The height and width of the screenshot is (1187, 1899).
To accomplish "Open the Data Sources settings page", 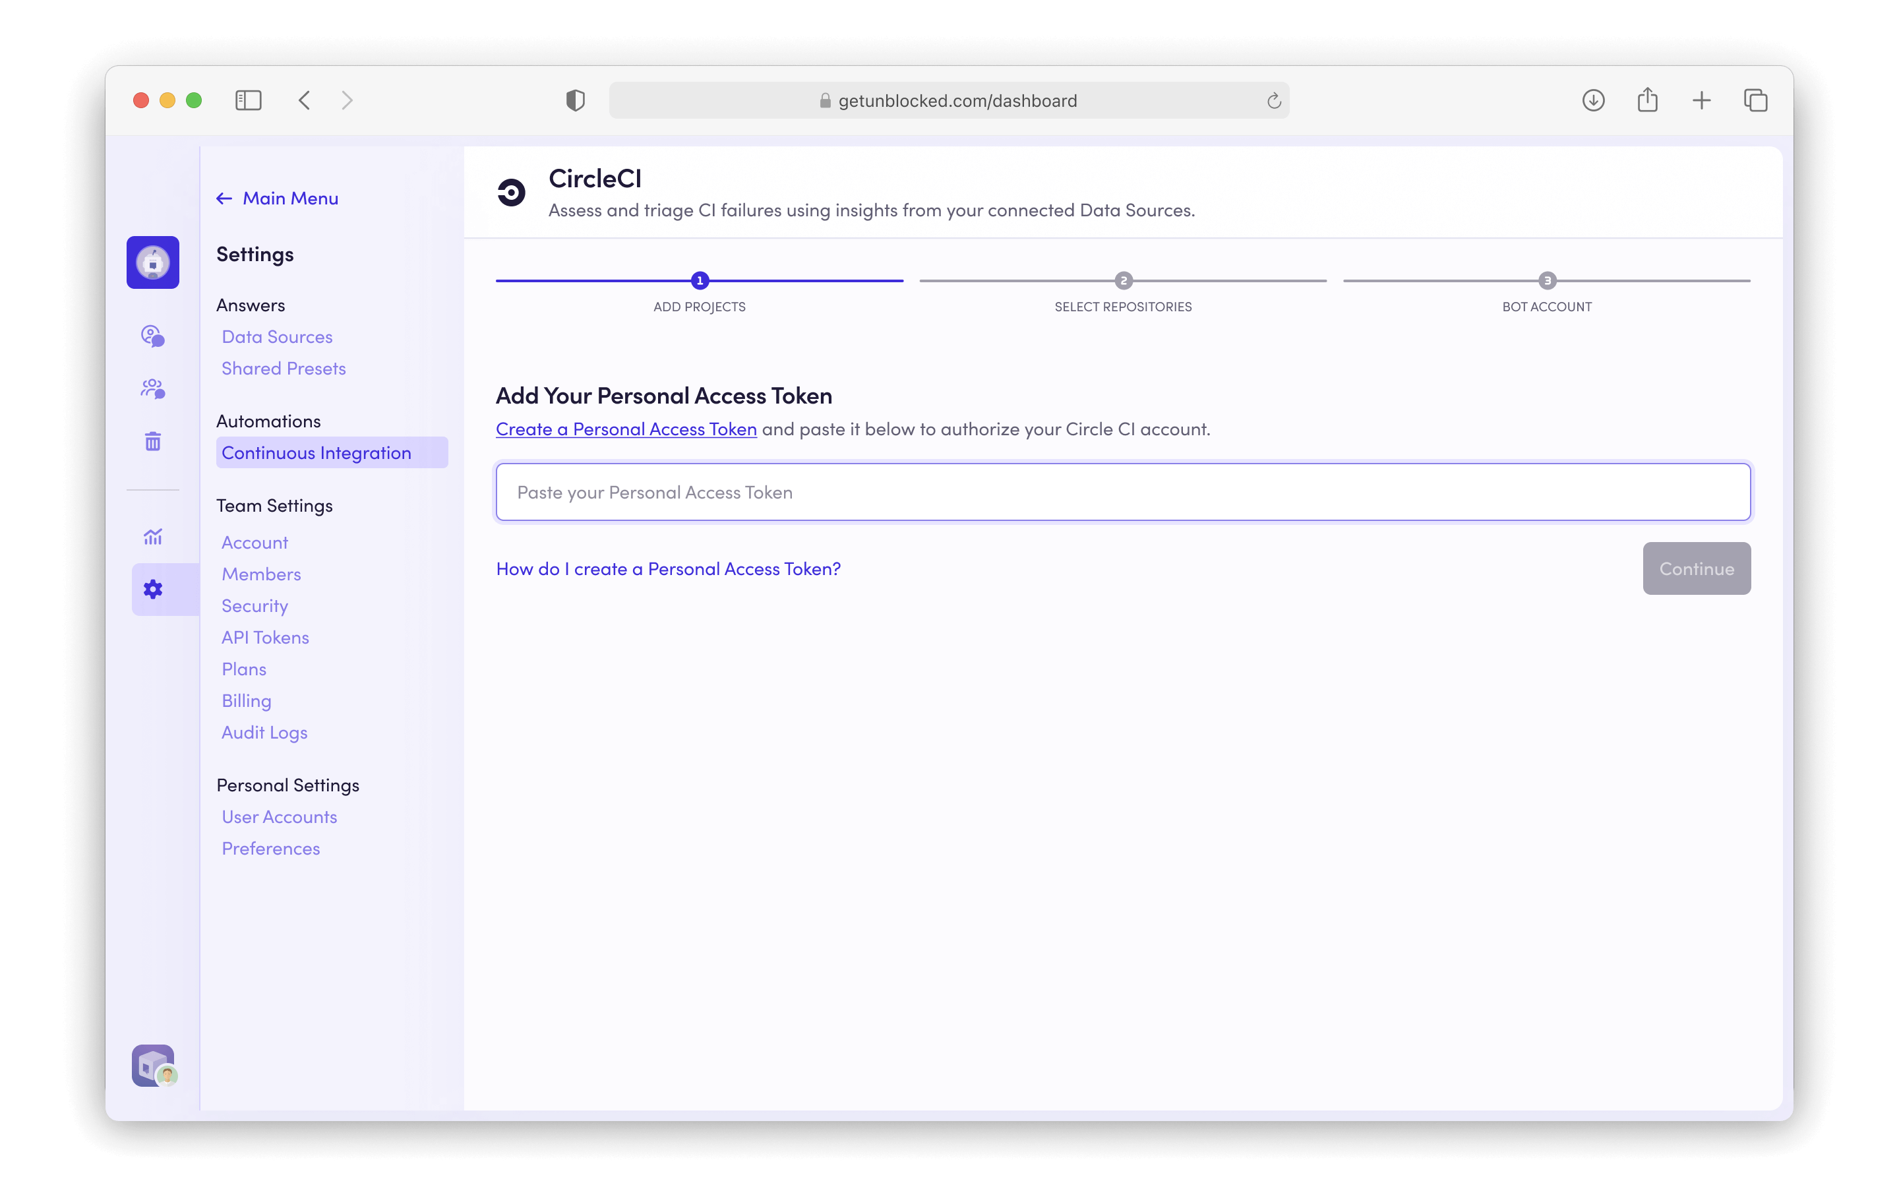I will click(277, 337).
